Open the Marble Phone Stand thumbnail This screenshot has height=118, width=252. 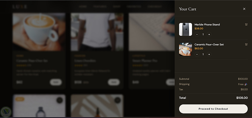185,29
